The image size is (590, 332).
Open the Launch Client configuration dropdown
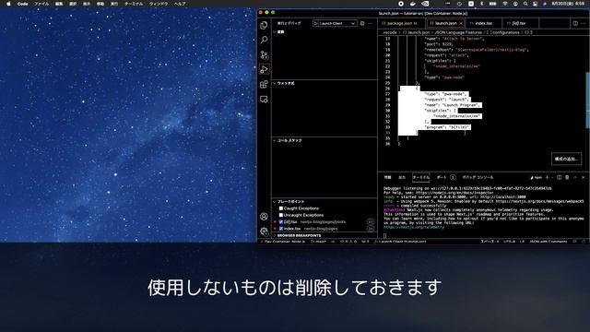[337, 23]
